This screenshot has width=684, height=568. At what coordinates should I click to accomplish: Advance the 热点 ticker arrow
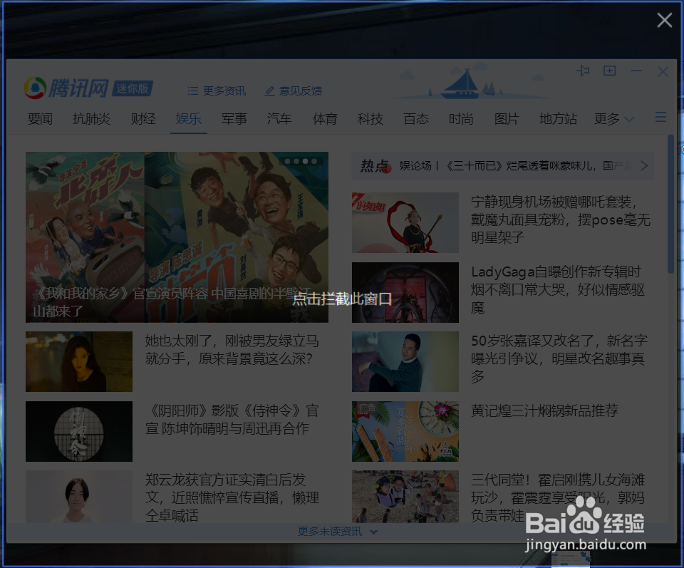pos(644,166)
